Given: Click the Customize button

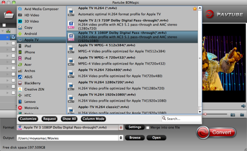Looking at the screenshot, I should 28,119.
